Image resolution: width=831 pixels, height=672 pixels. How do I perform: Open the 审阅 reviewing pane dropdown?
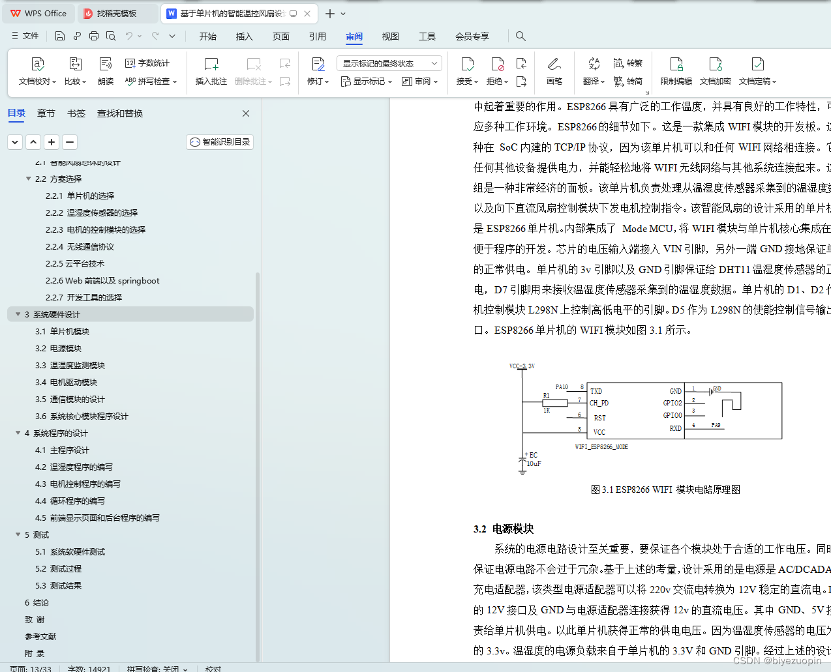420,81
